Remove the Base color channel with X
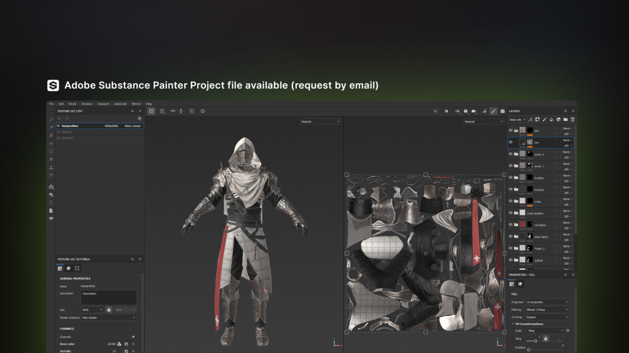 (133, 344)
